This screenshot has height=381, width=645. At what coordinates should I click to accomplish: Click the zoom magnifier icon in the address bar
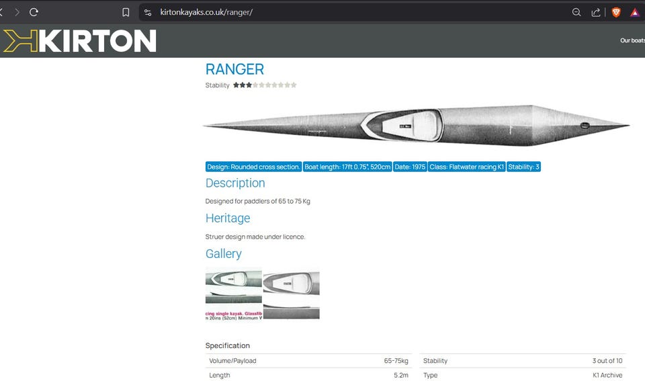pos(576,12)
